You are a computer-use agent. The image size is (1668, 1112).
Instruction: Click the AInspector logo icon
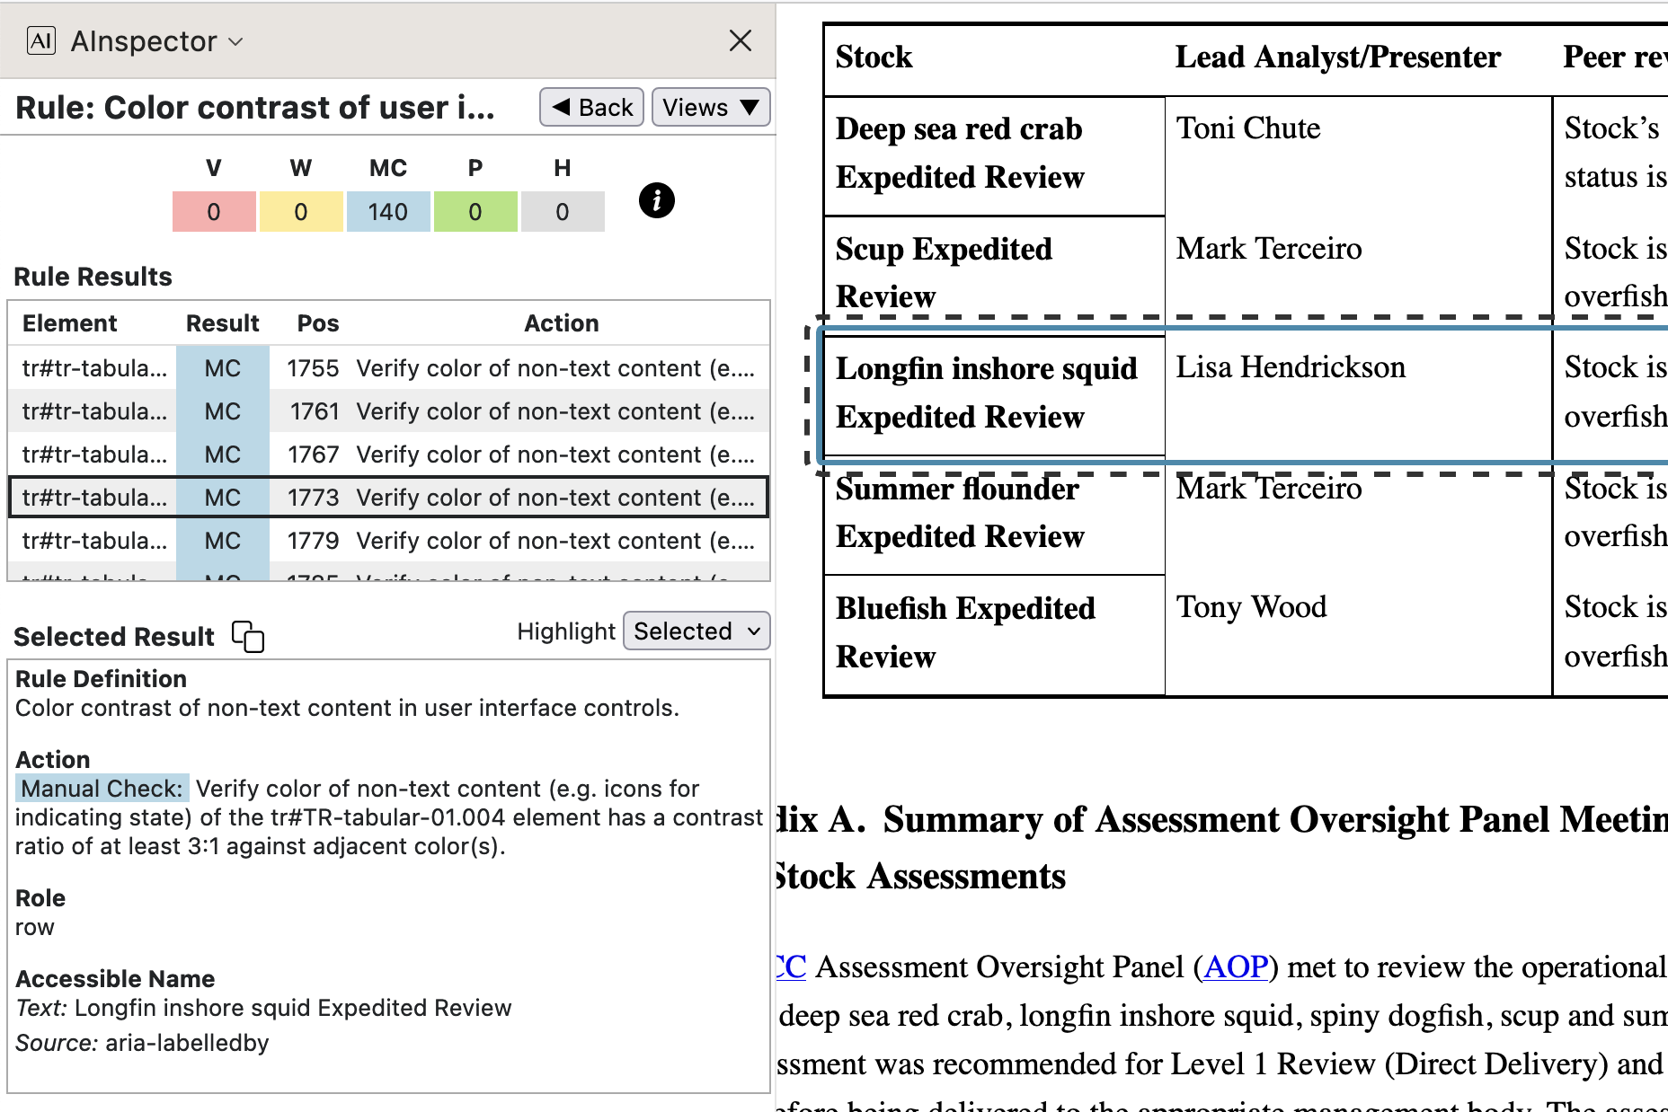tap(41, 41)
